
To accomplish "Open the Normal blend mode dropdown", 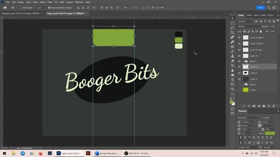I will (x=249, y=26).
